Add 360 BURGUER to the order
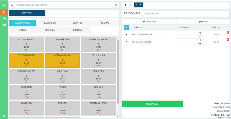The image size is (231, 119). tap(98, 60)
